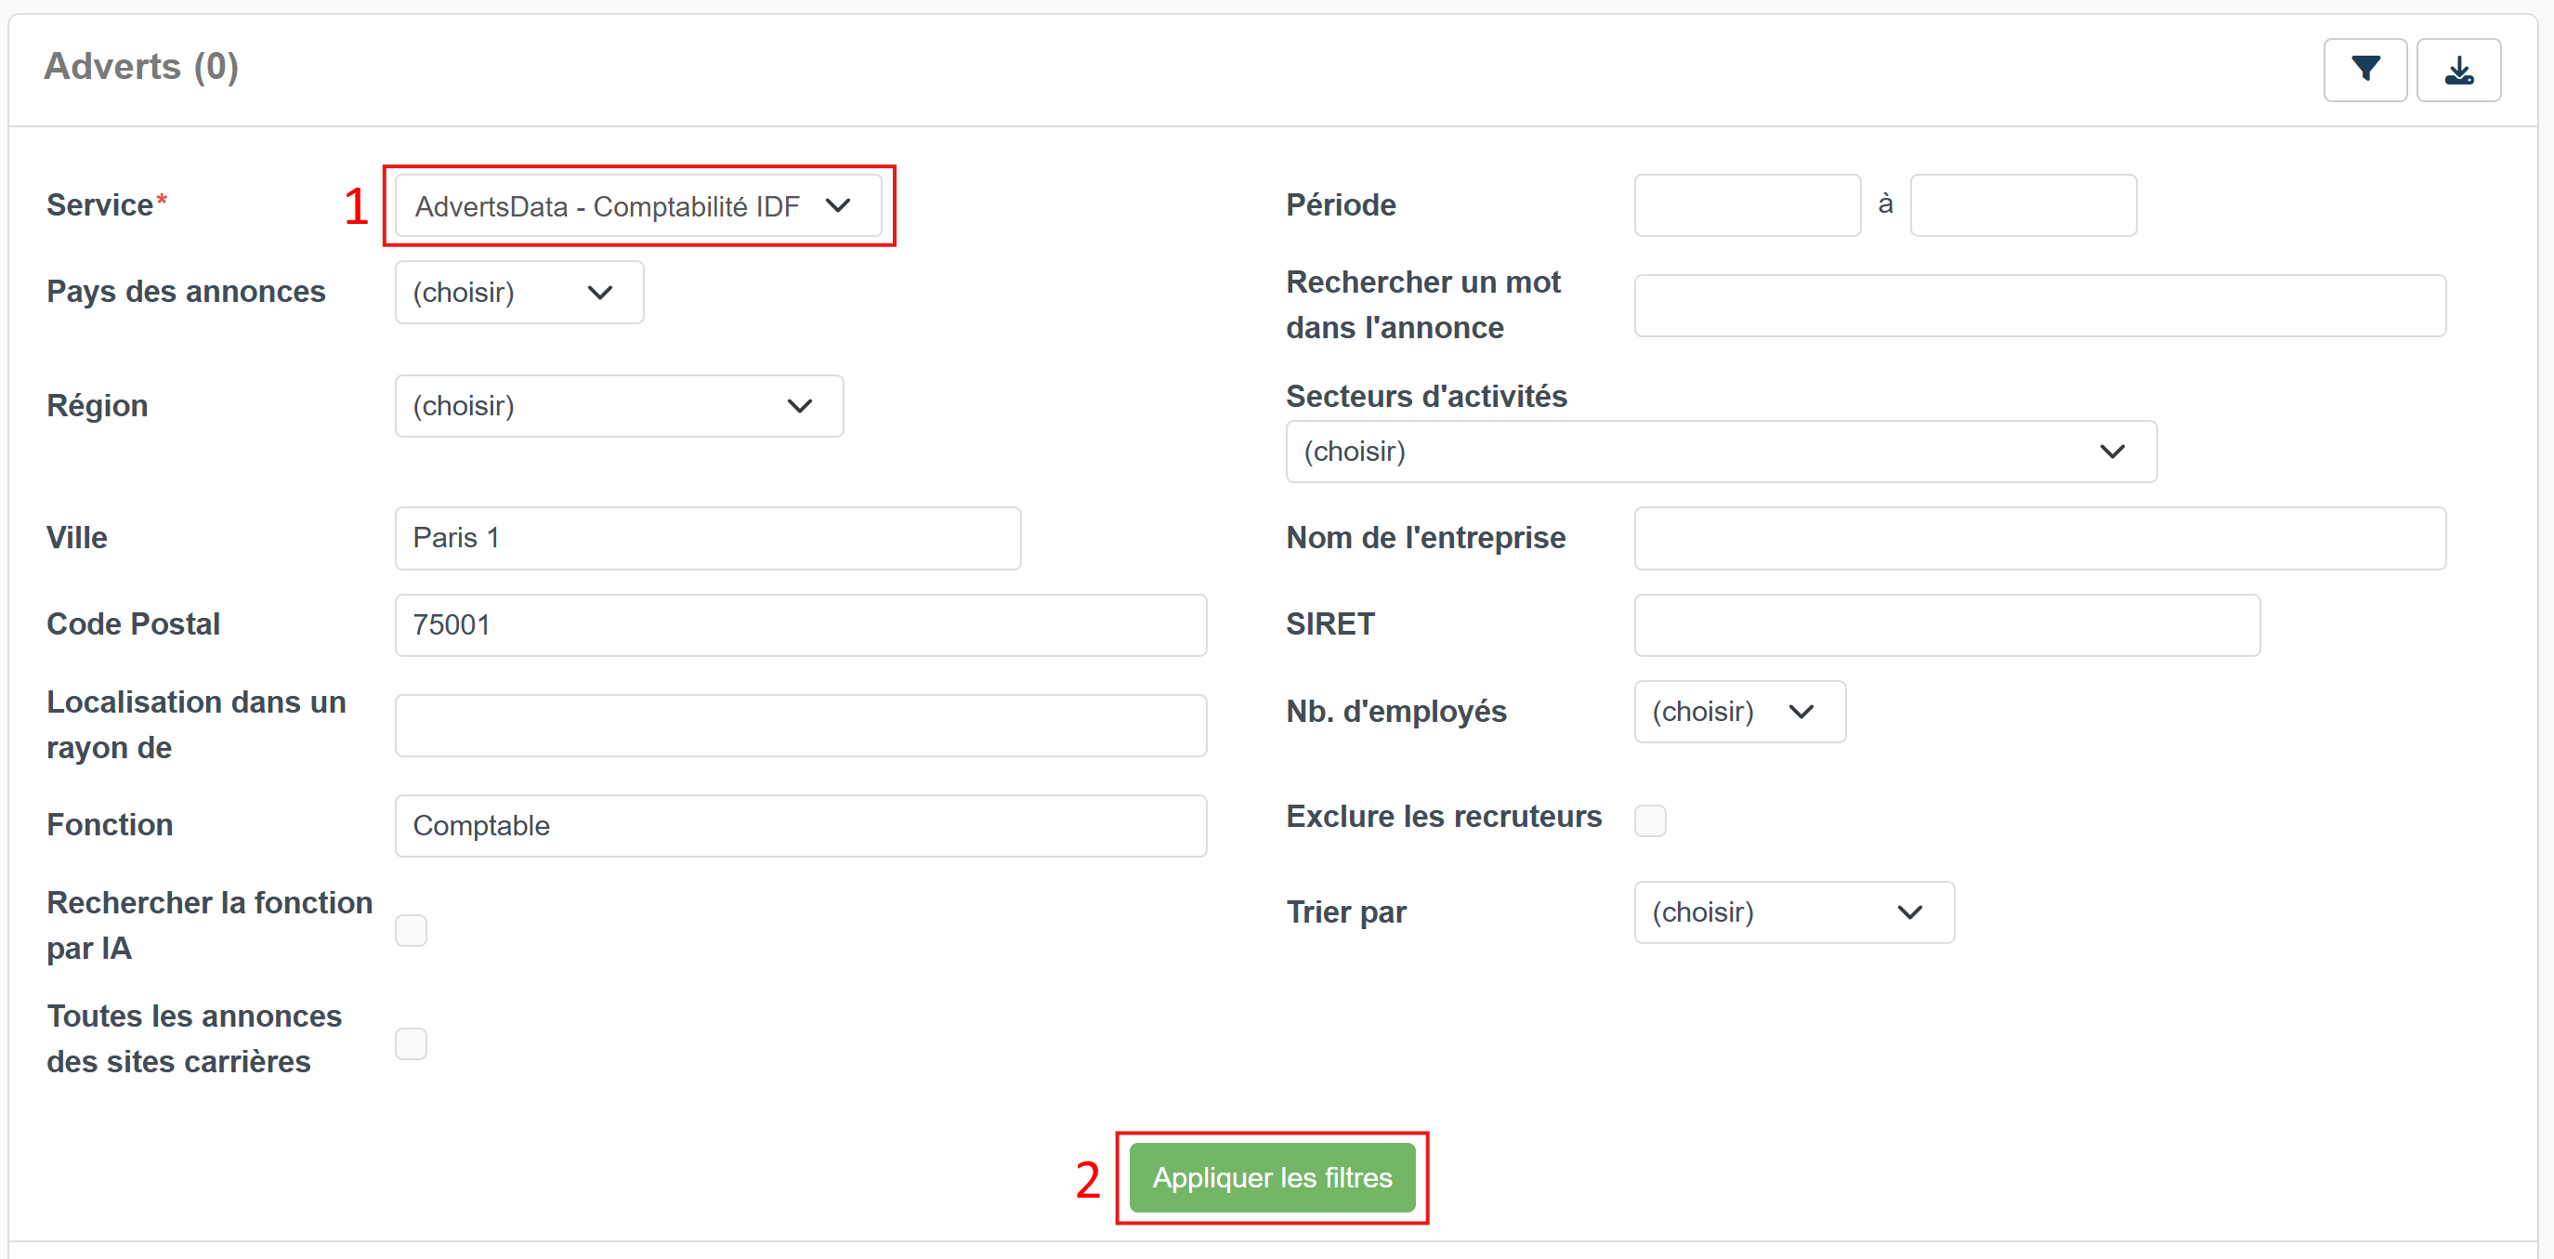This screenshot has width=2554, height=1259.
Task: Open the Trier par dropdown
Action: pos(1793,912)
